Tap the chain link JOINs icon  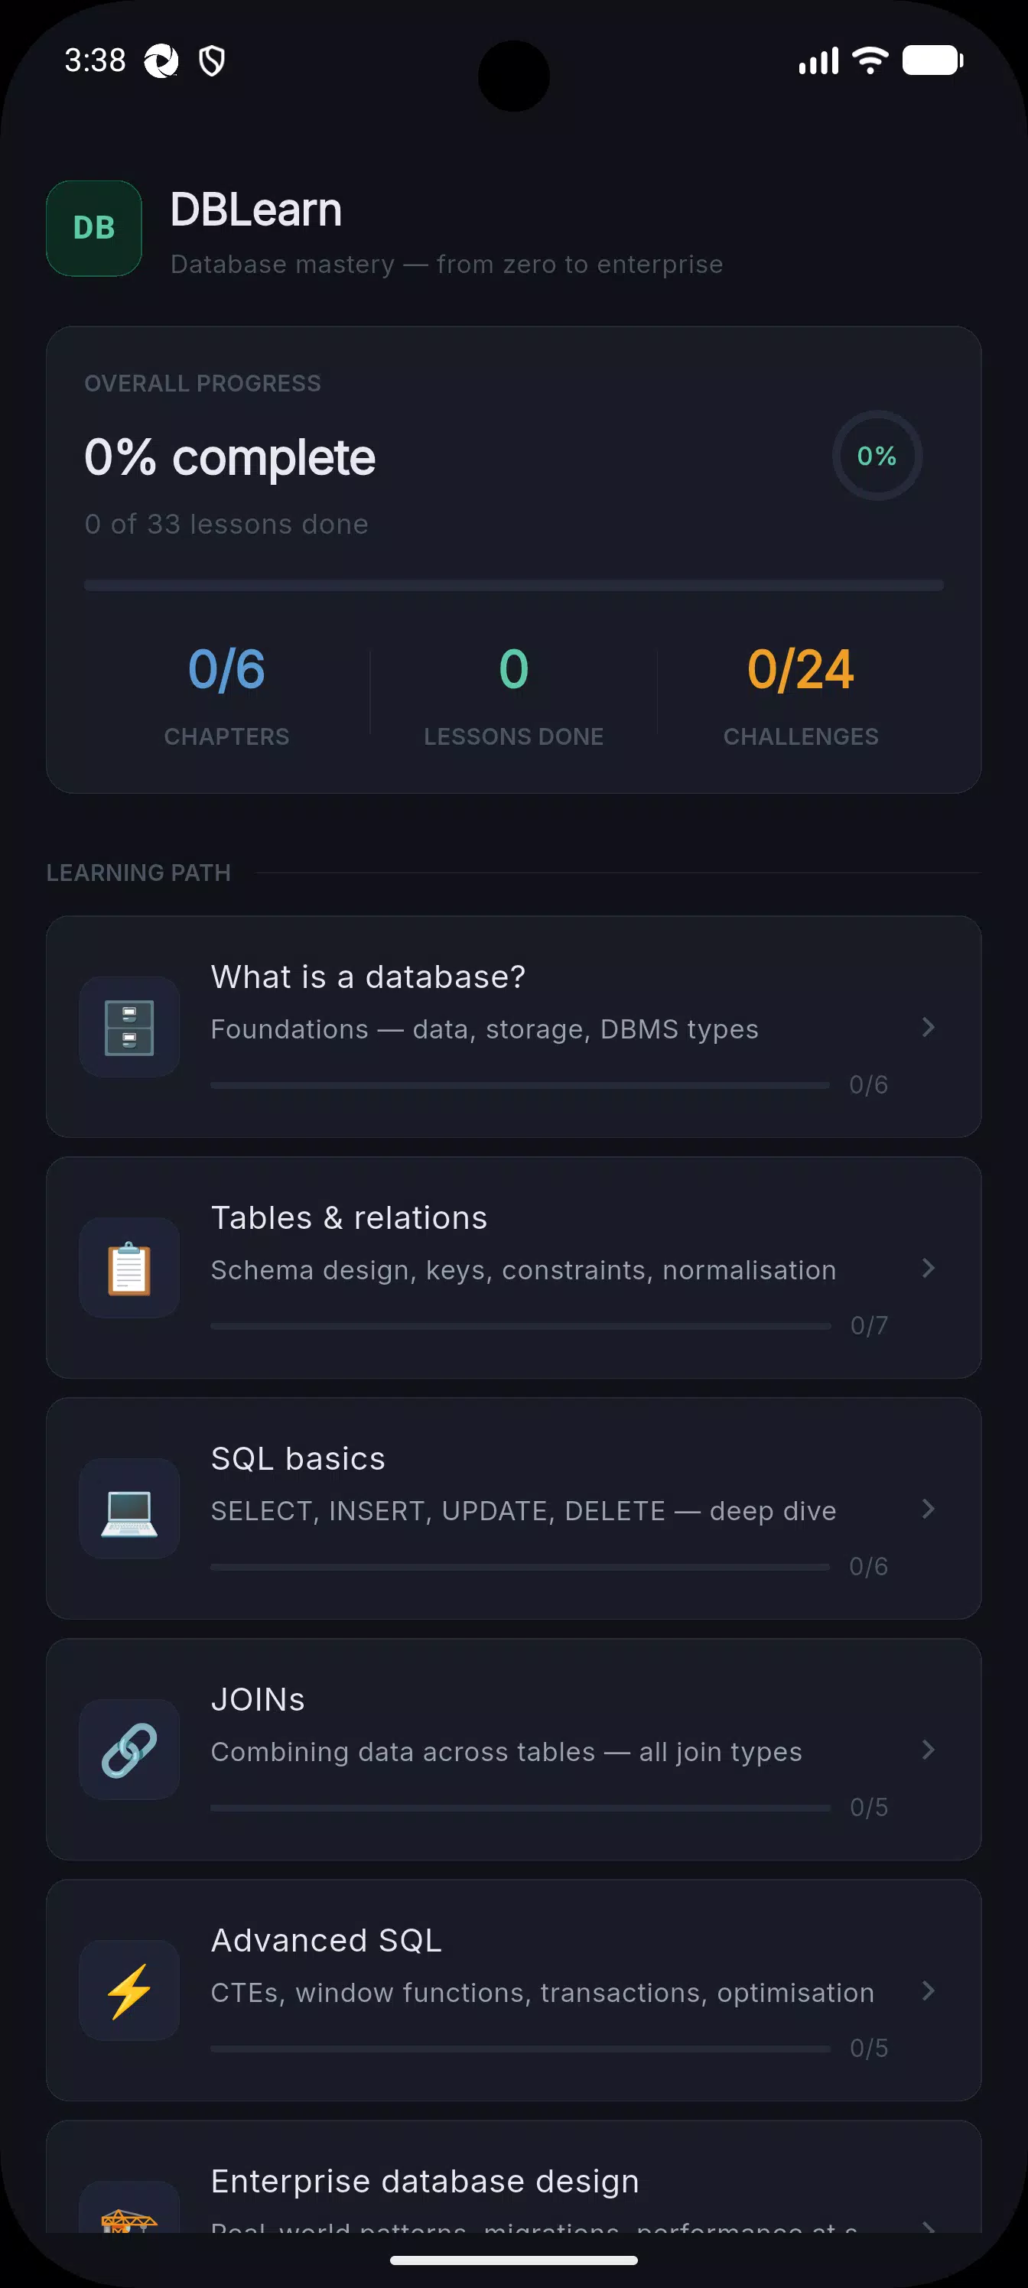point(130,1749)
